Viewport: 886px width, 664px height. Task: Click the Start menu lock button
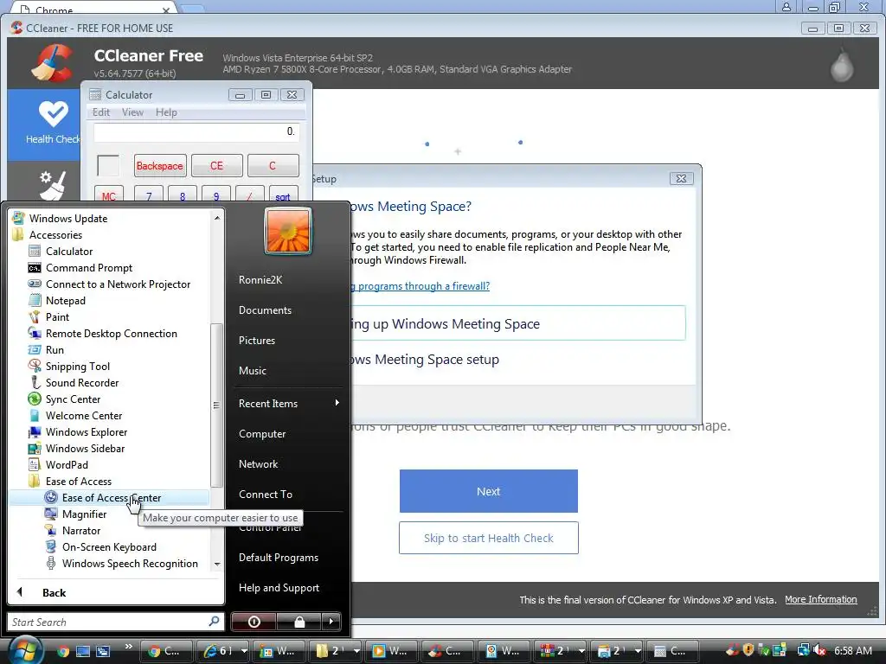tap(299, 622)
